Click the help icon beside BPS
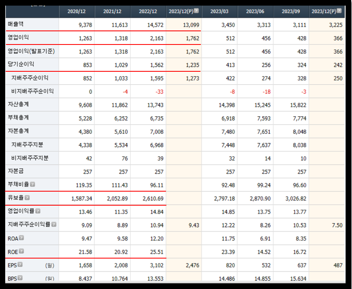This screenshot has width=352, height=289. pyautogui.click(x=20, y=277)
